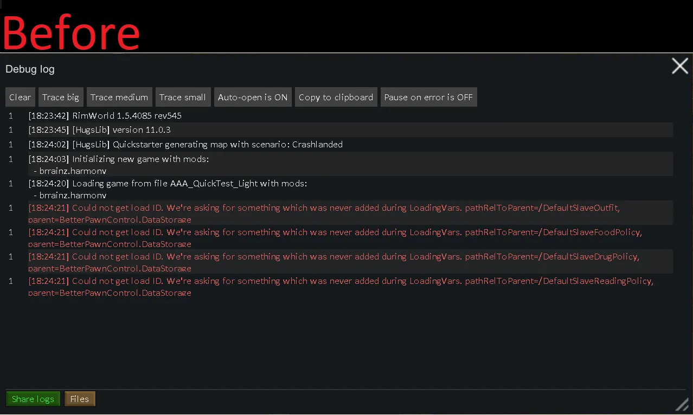Toggle Pause on error is OFF
The image size is (693, 415).
pyautogui.click(x=428, y=98)
